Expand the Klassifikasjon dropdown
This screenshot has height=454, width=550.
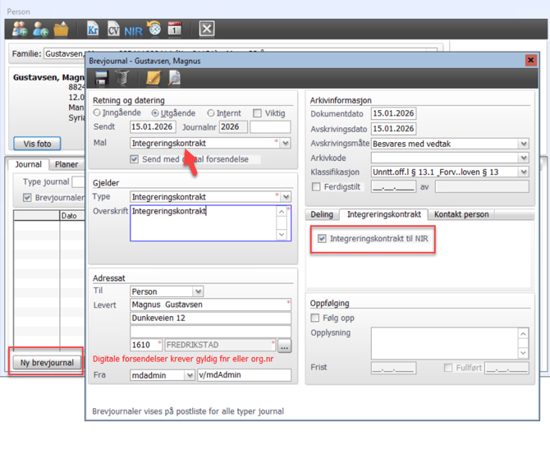coord(523,172)
